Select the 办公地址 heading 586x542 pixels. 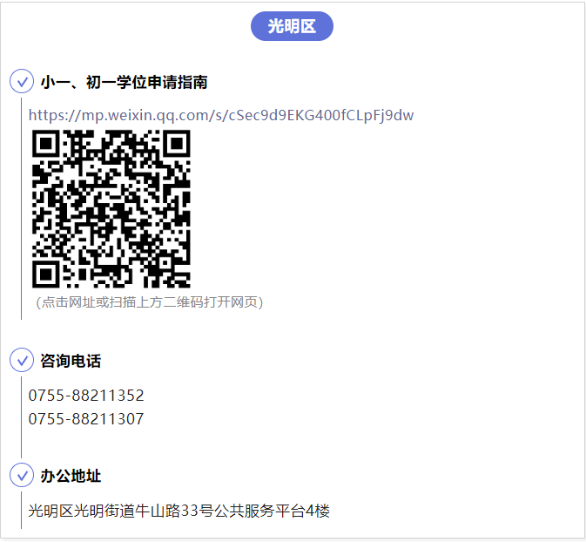(71, 476)
